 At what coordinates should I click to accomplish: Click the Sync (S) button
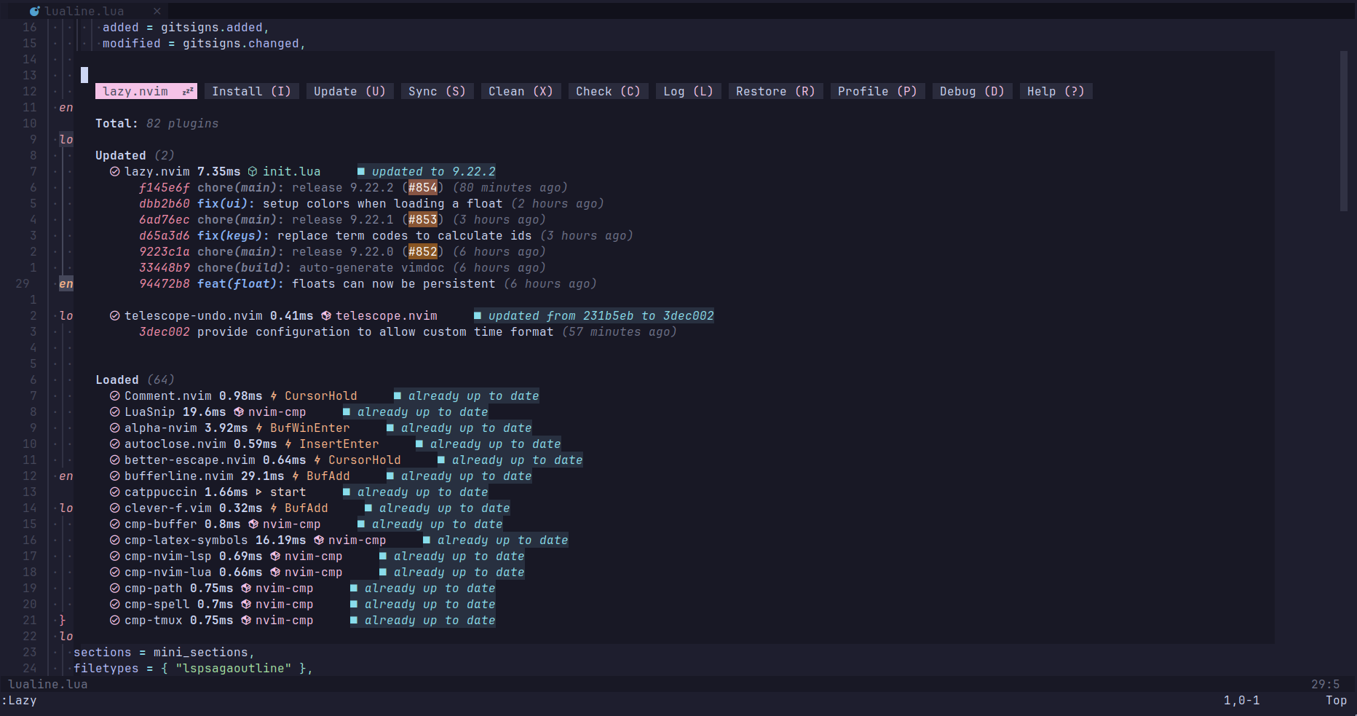tap(437, 90)
